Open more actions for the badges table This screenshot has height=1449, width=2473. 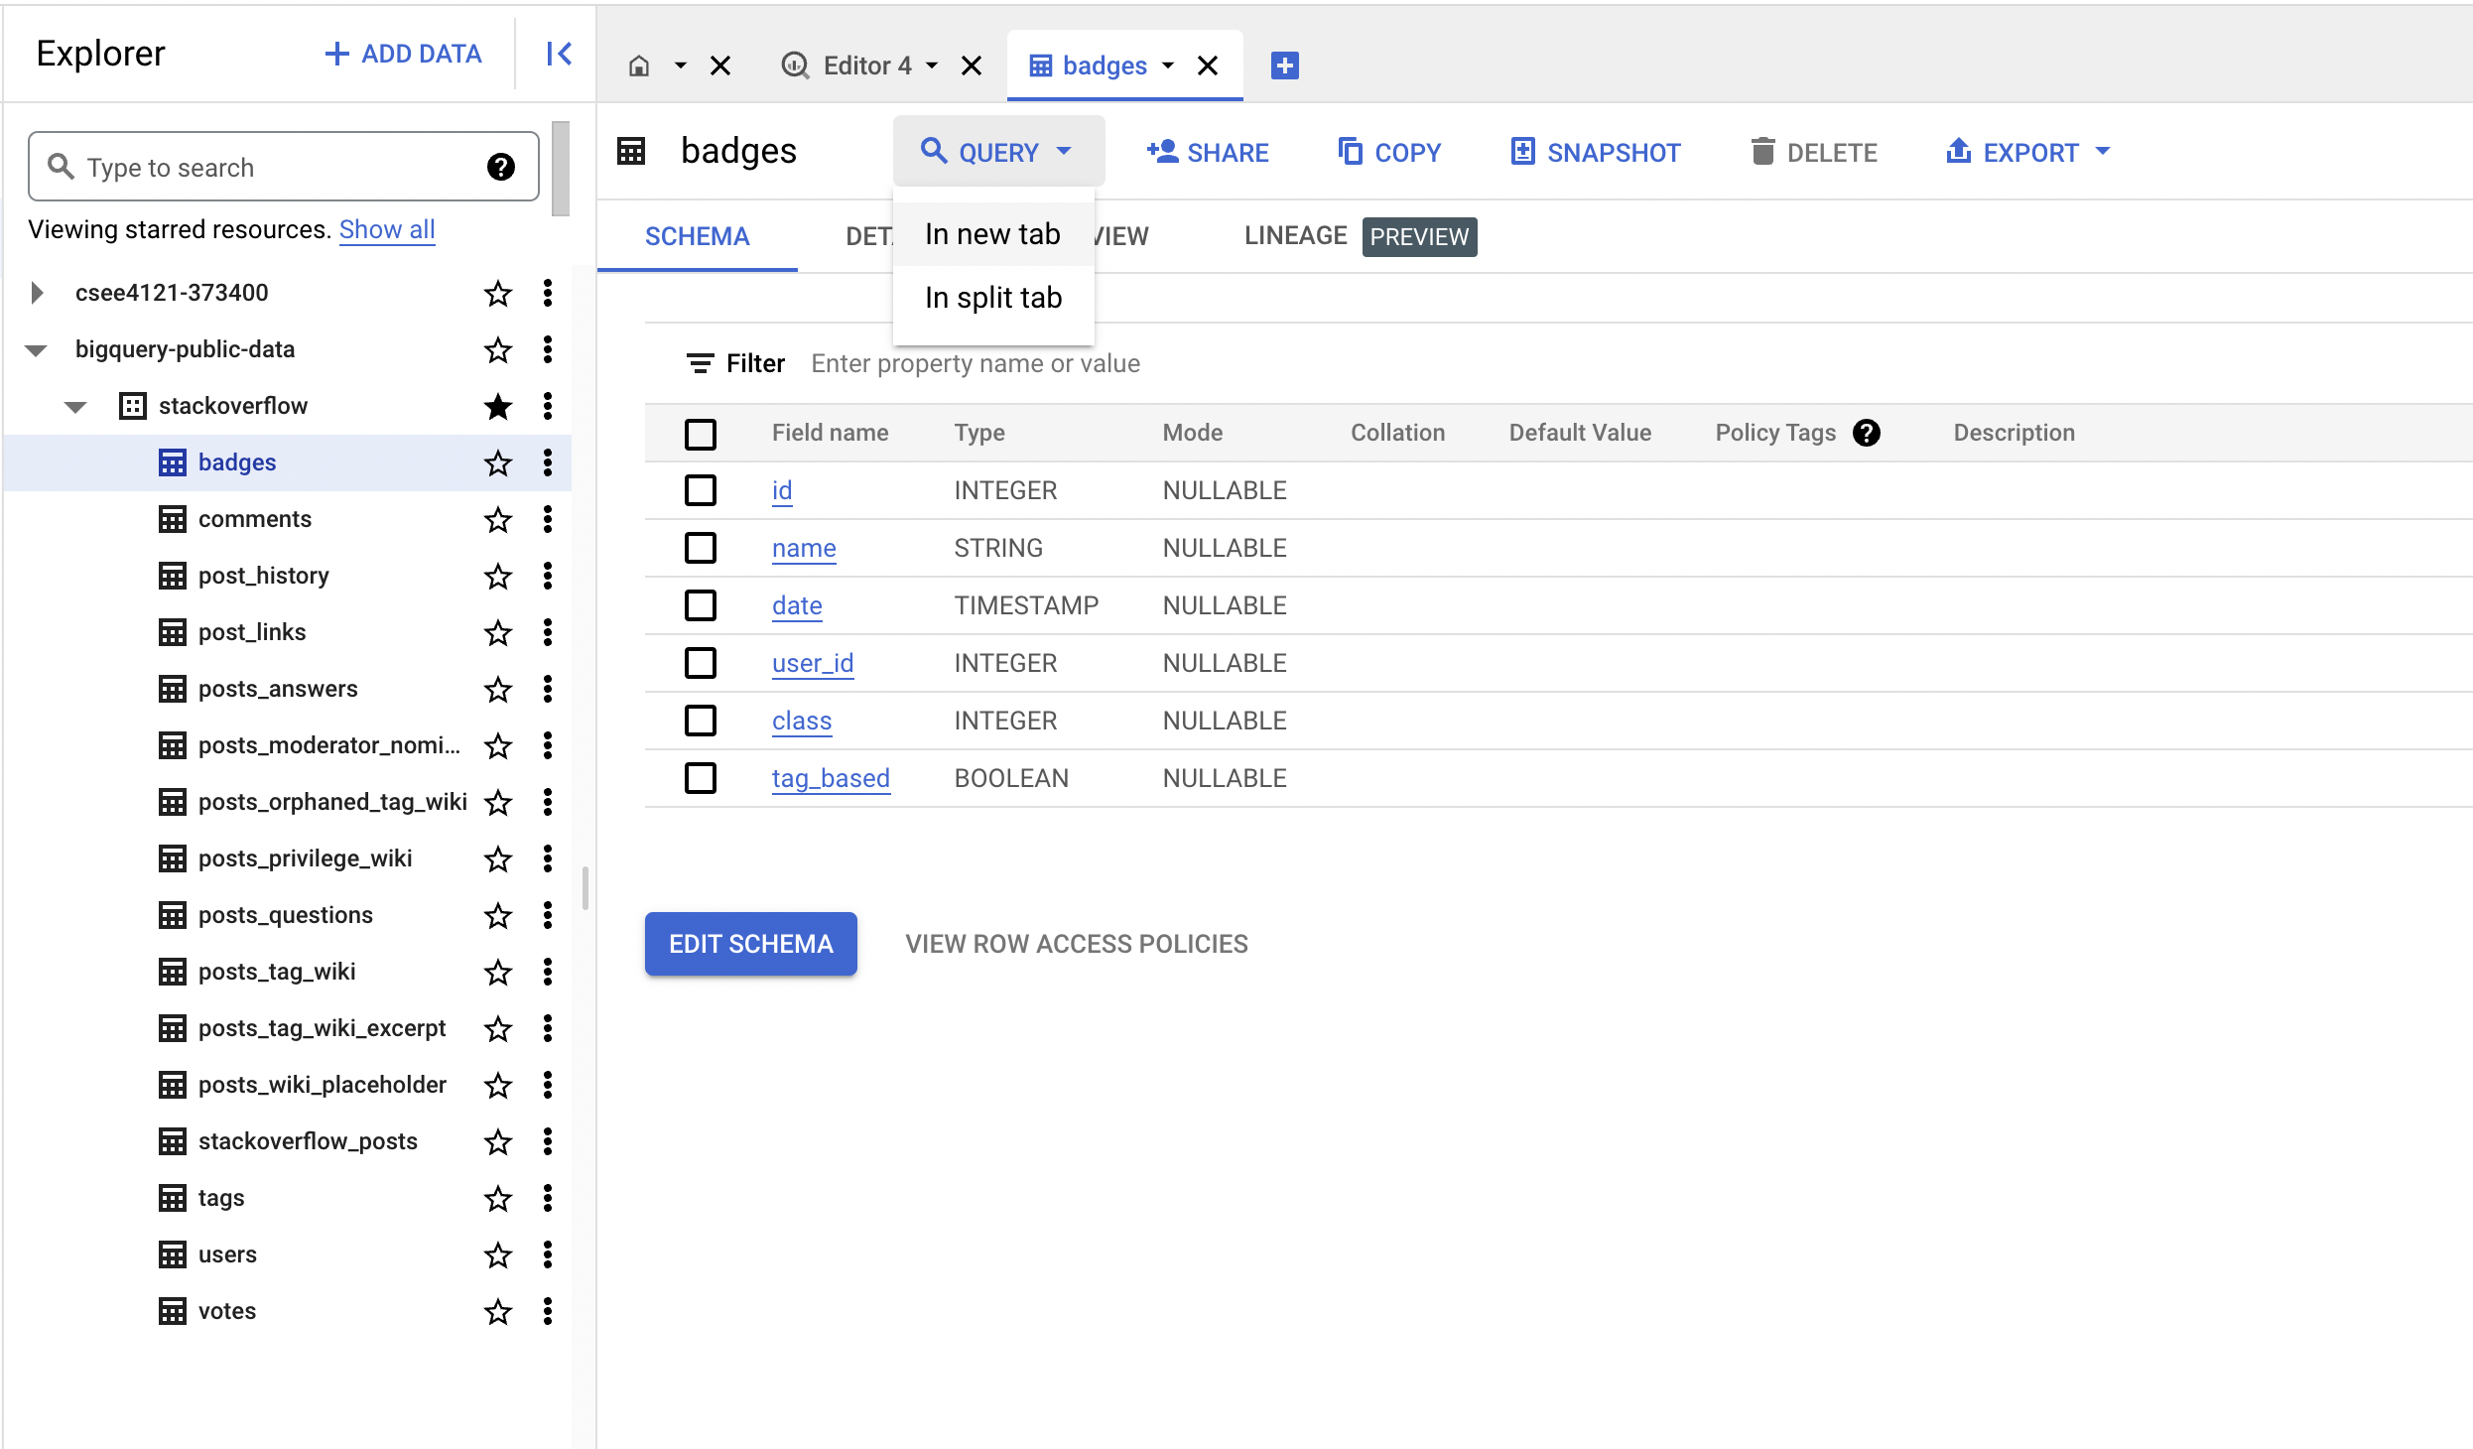click(548, 462)
